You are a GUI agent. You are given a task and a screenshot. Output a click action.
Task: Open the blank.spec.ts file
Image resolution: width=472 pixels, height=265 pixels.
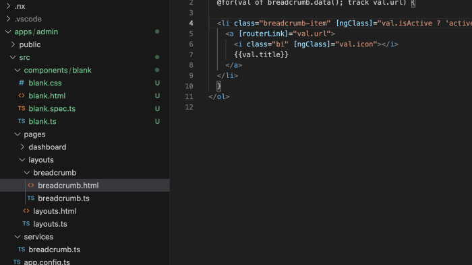(x=52, y=109)
